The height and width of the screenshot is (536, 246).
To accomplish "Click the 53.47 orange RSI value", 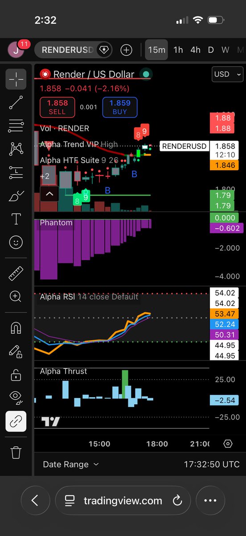I will click(x=225, y=314).
